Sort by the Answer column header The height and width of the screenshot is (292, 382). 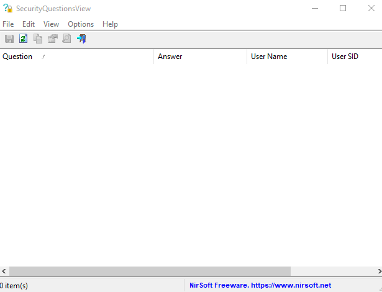[x=200, y=57]
